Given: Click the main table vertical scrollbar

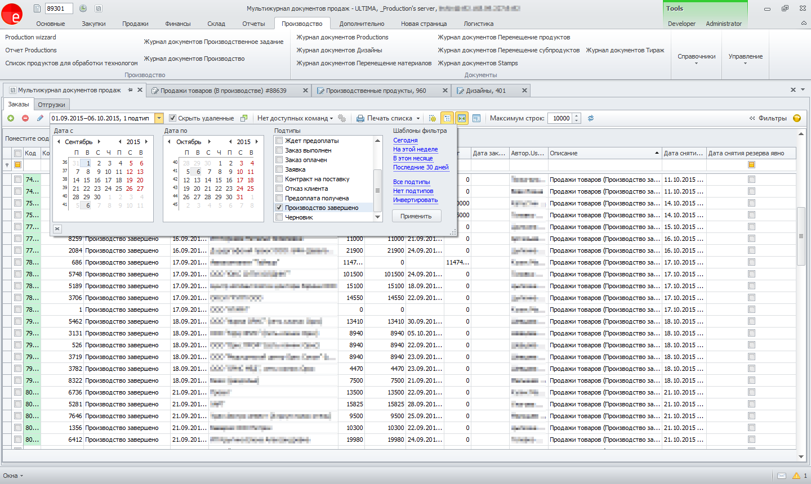Looking at the screenshot, I should (x=801, y=236).
